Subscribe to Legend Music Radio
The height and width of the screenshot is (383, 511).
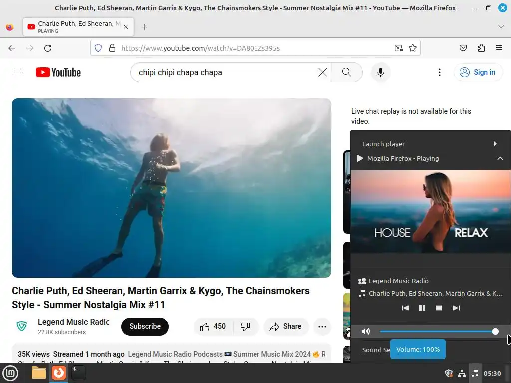point(145,326)
